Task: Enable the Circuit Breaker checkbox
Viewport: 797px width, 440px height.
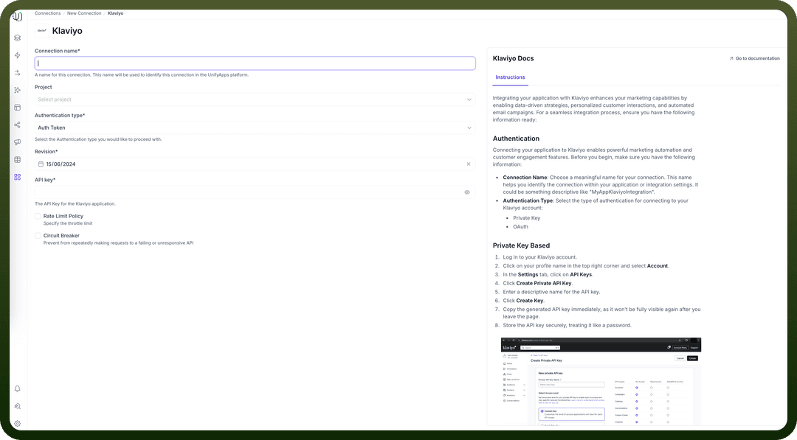Action: [38, 236]
